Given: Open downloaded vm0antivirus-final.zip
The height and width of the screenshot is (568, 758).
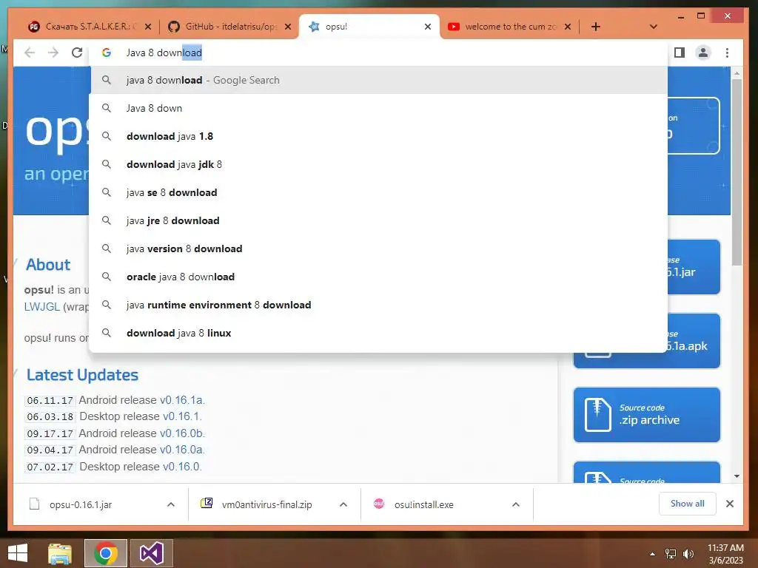Looking at the screenshot, I should pyautogui.click(x=266, y=504).
